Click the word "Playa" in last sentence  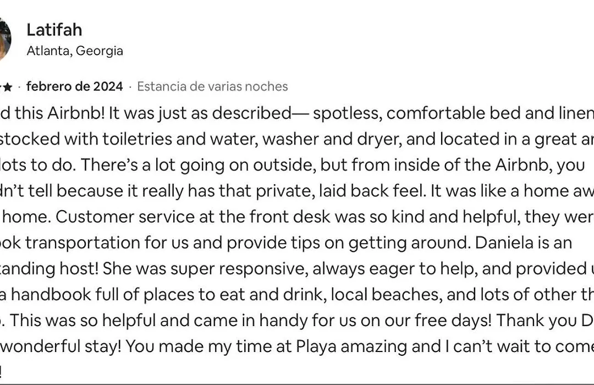(316, 346)
